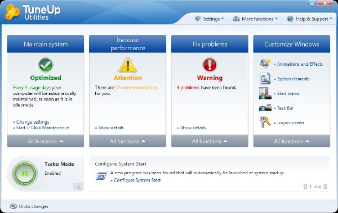Go to the previous tip arrow
The image size is (338, 213).
305,187
